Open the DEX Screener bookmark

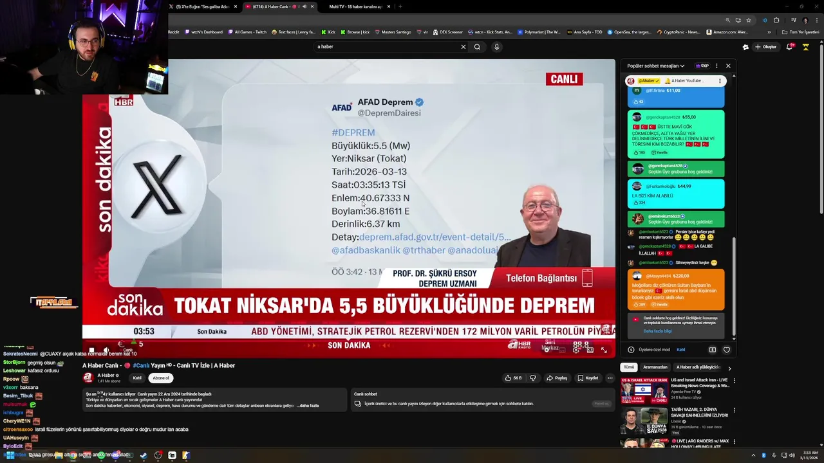tap(447, 32)
